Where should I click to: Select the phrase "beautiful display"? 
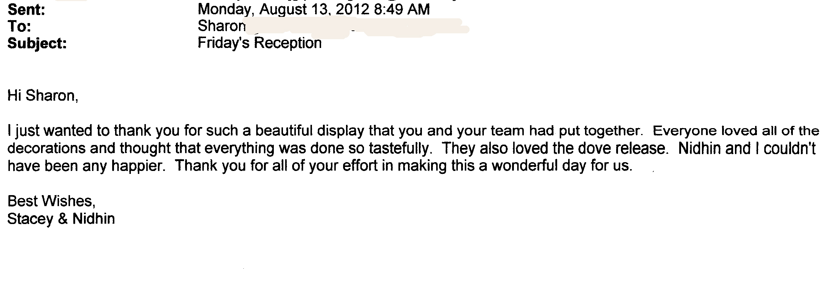(310, 131)
